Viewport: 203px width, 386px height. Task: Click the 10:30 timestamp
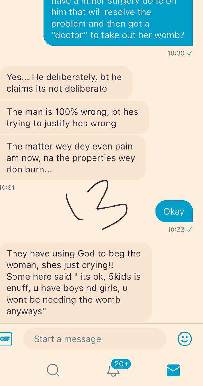176,53
